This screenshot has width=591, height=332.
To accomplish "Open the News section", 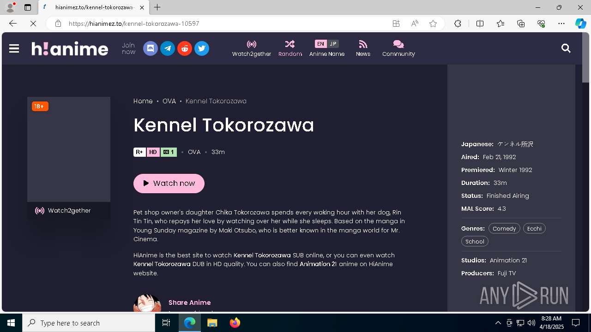I will click(363, 48).
